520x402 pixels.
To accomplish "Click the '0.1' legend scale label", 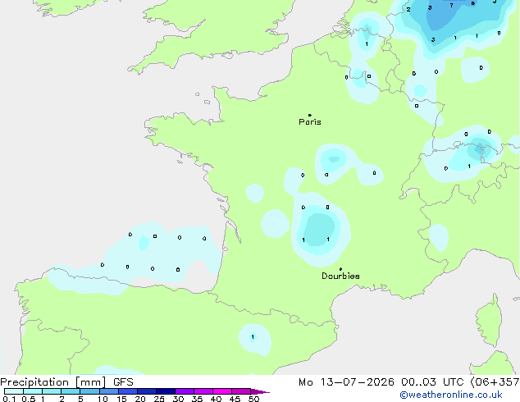I will pyautogui.click(x=9, y=399).
